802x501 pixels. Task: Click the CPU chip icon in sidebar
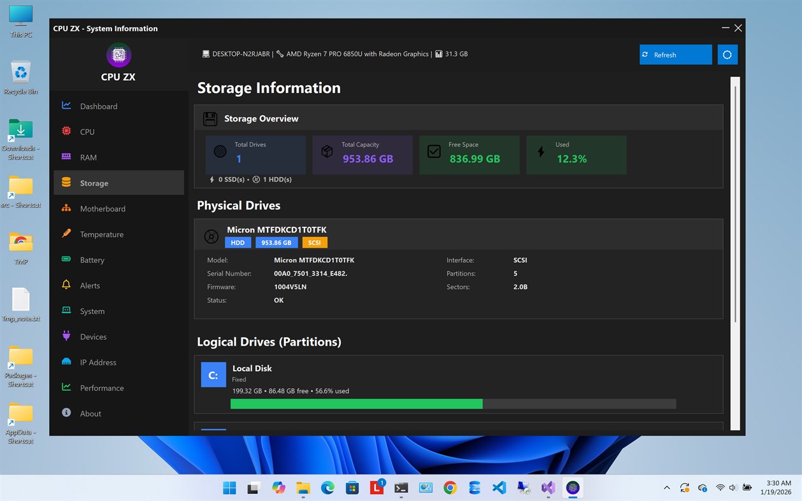coord(66,131)
